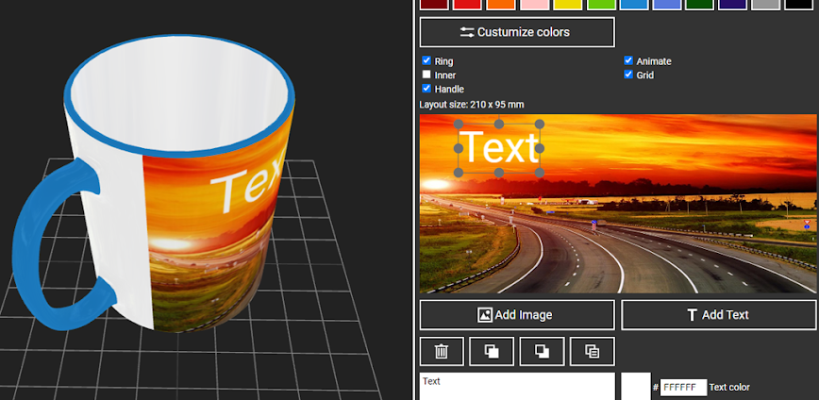Pick the periwinkle blue color swatch
The width and height of the screenshot is (819, 400).
667,4
